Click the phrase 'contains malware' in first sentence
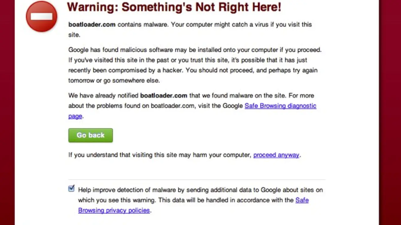 pos(142,25)
